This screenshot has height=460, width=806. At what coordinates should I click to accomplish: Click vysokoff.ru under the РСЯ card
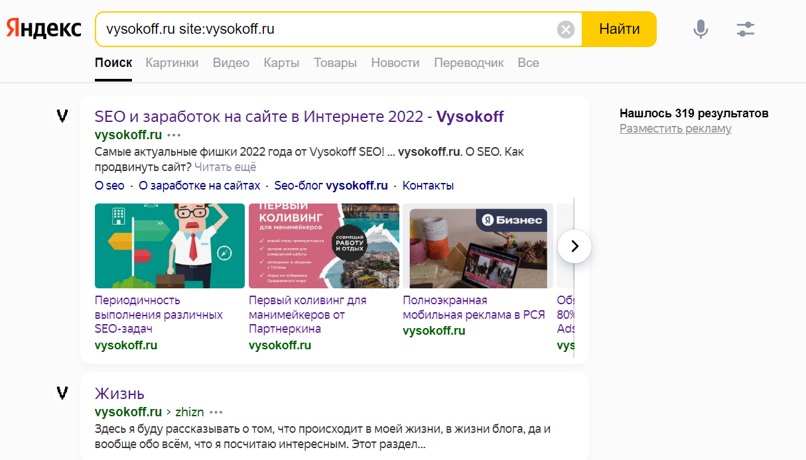pyautogui.click(x=434, y=331)
